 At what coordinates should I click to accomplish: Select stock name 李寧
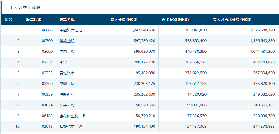[x=63, y=62]
